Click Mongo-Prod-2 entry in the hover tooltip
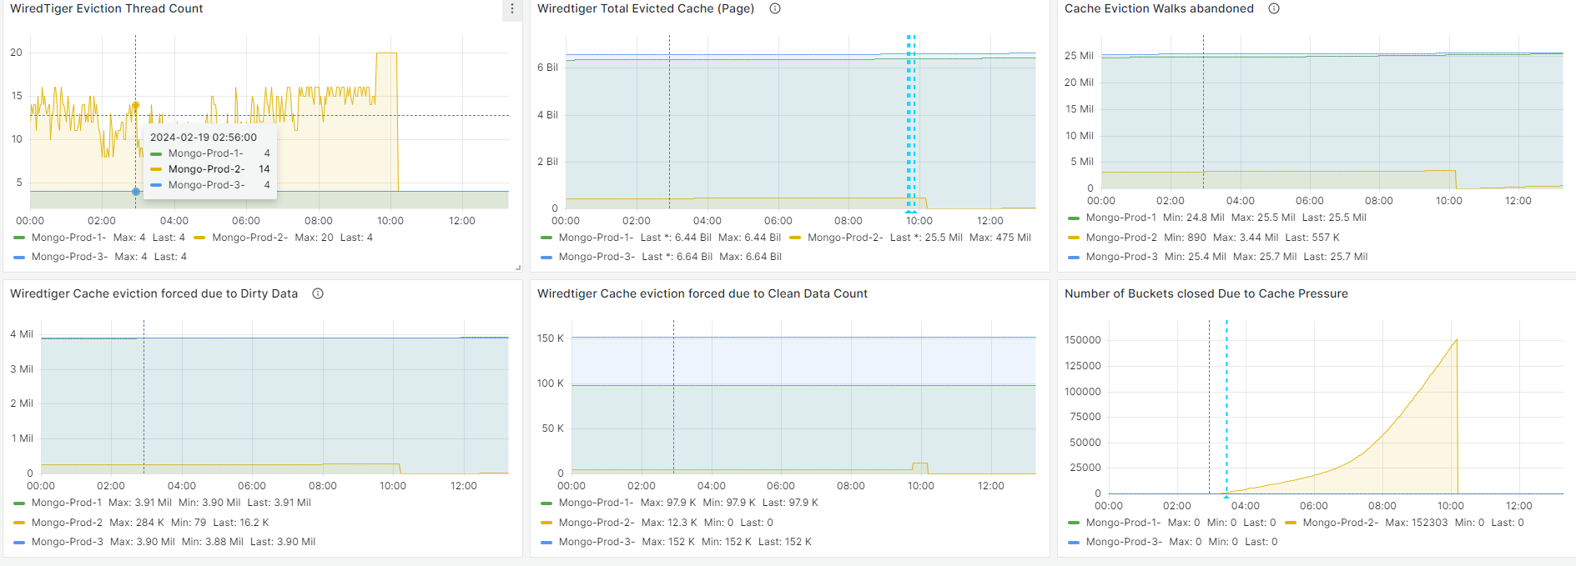Screen dimensions: 1576x566 (205, 169)
